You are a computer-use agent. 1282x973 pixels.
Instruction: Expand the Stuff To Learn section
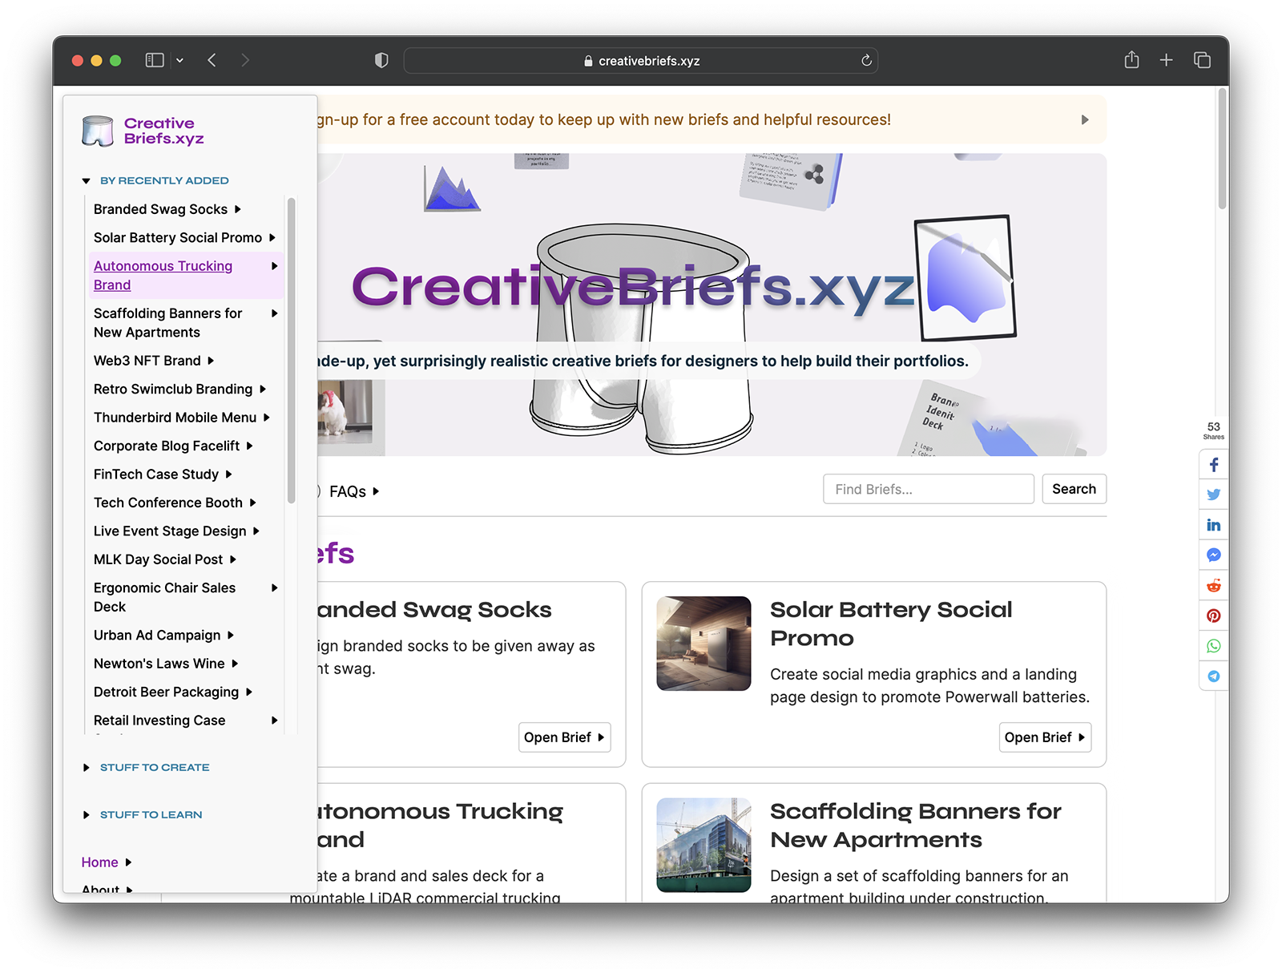(143, 814)
